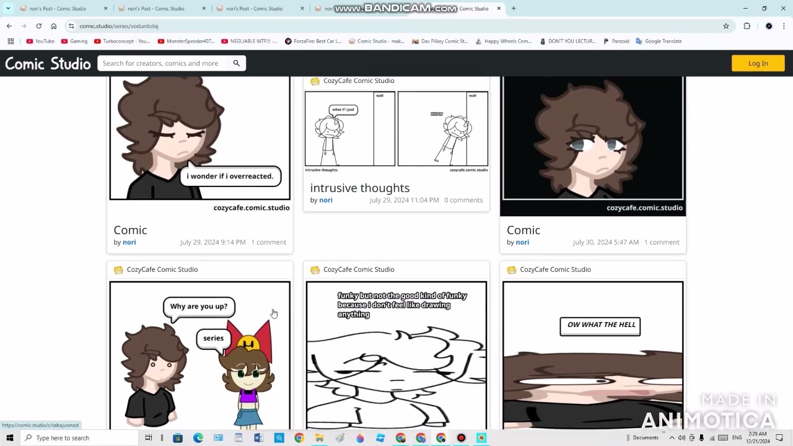793x446 pixels.
Task: Open the intrusive thoughts comic thumbnail
Action: tap(396, 132)
